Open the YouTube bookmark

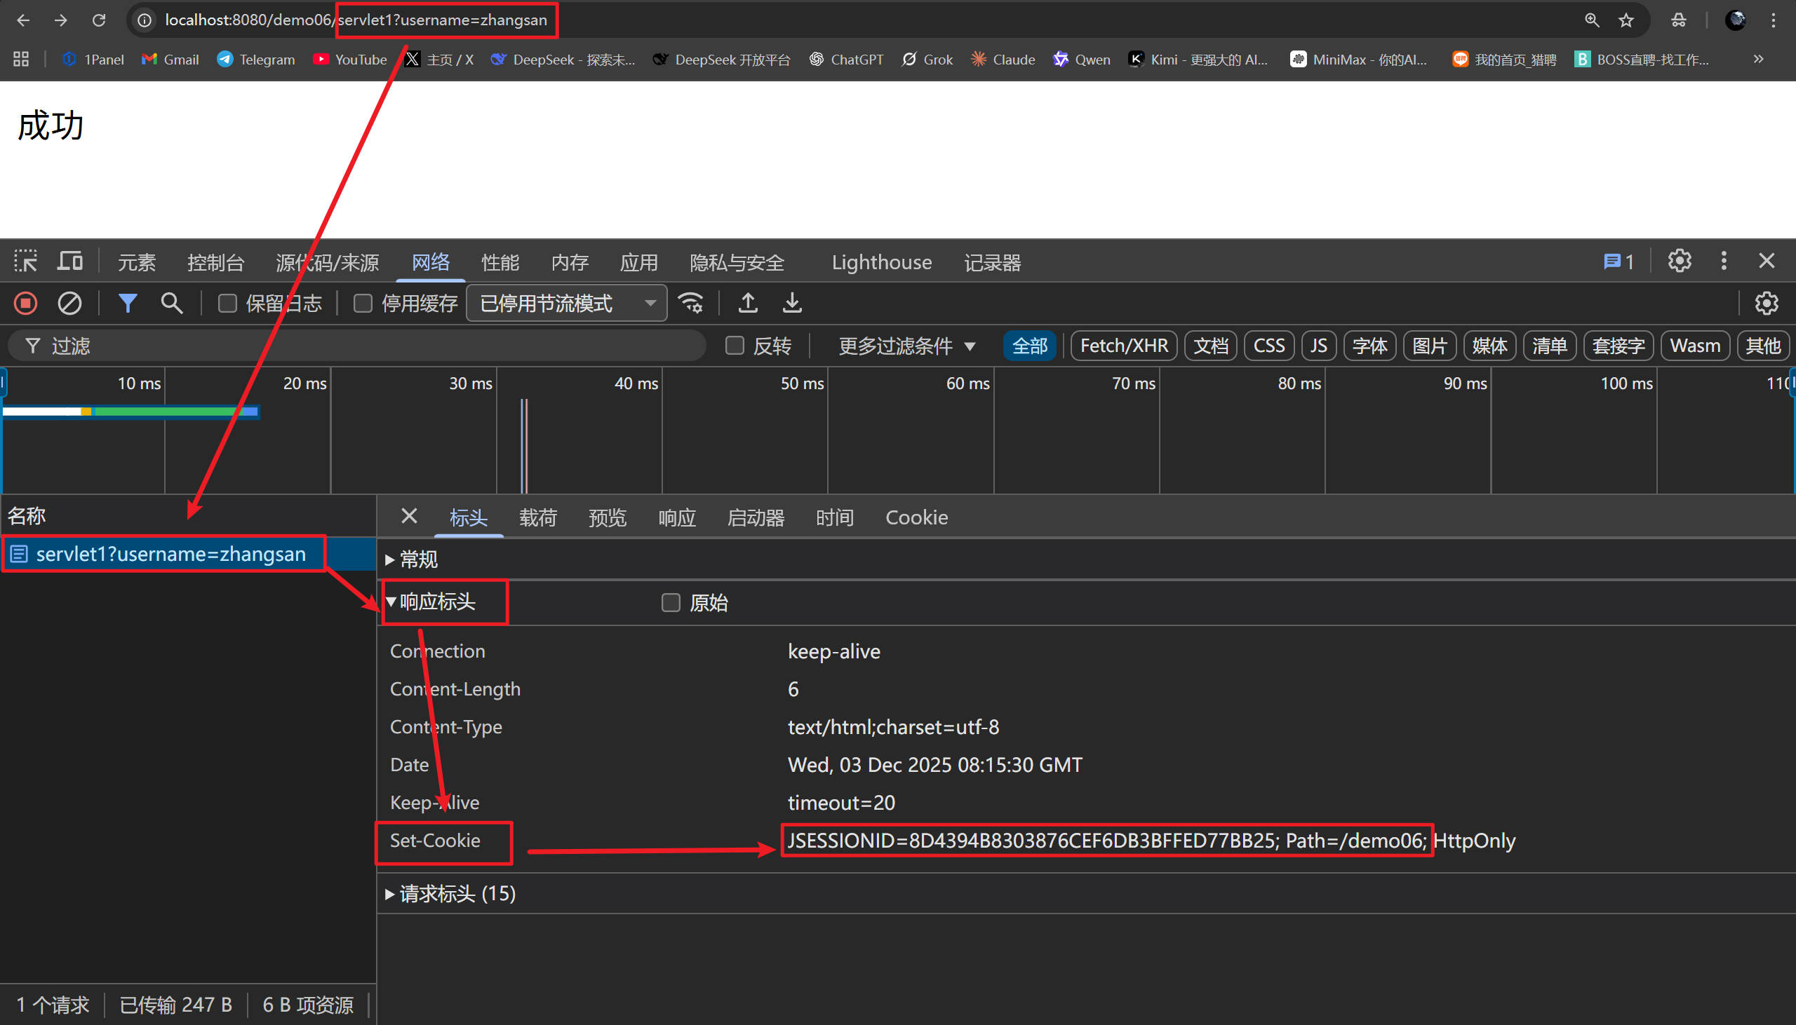point(349,59)
